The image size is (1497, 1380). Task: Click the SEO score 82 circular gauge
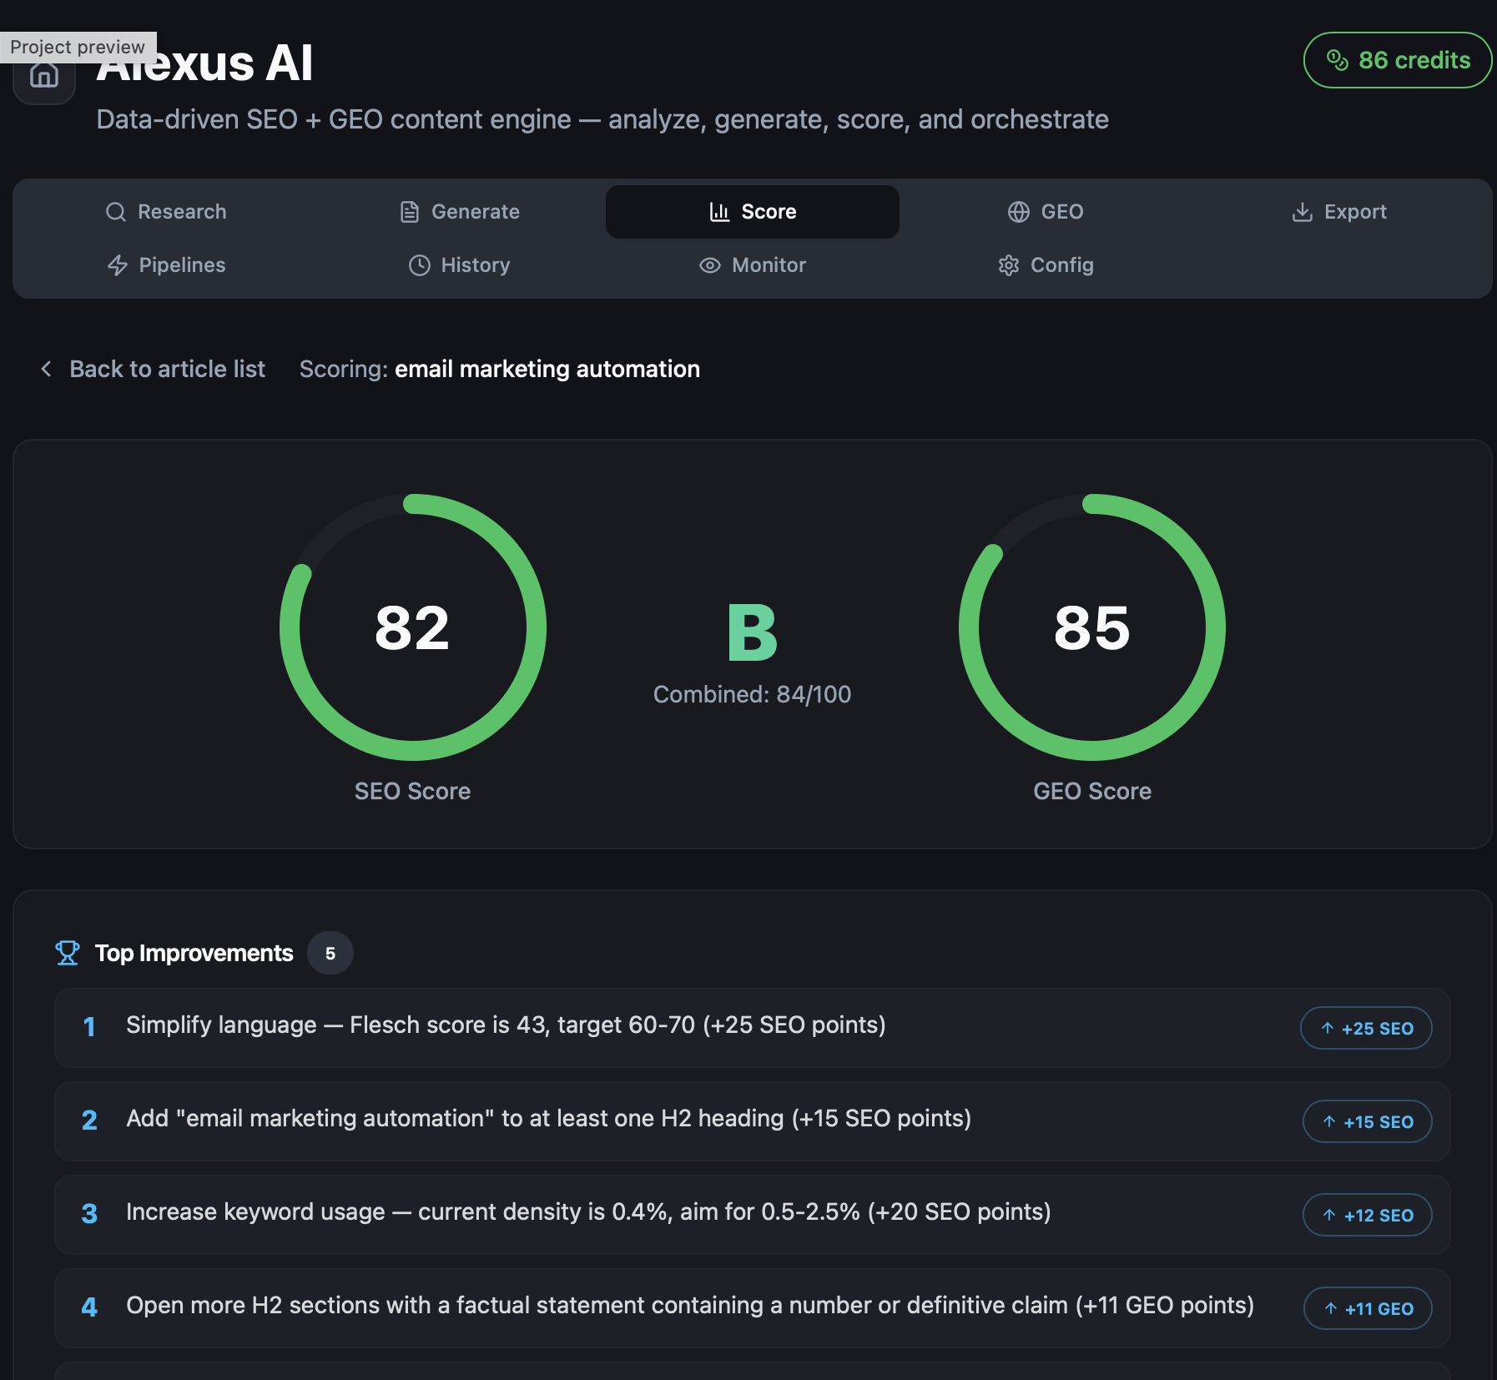413,627
